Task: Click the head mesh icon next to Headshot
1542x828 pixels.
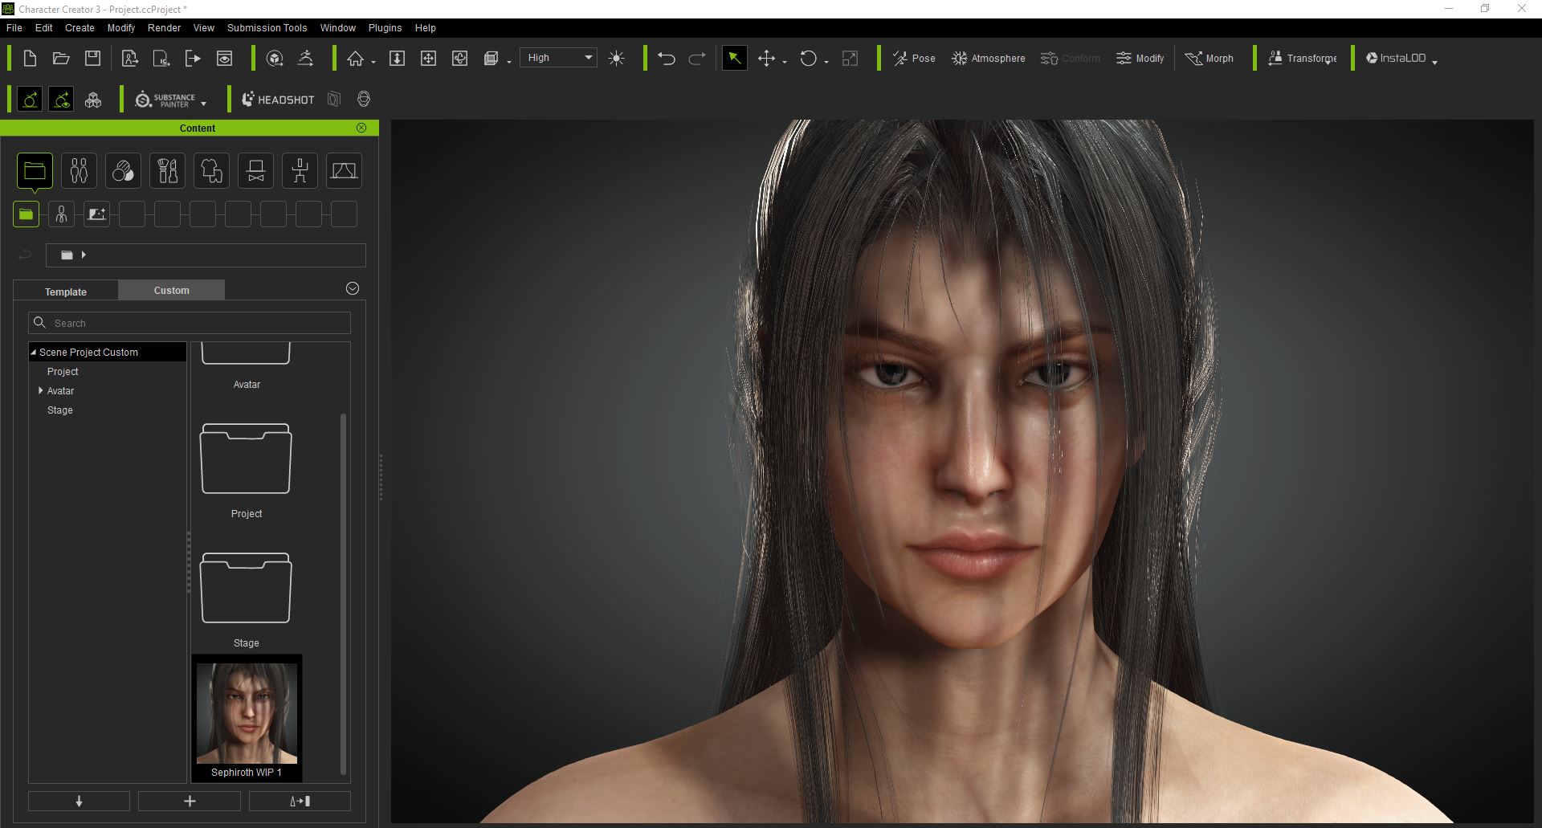Action: pos(364,100)
